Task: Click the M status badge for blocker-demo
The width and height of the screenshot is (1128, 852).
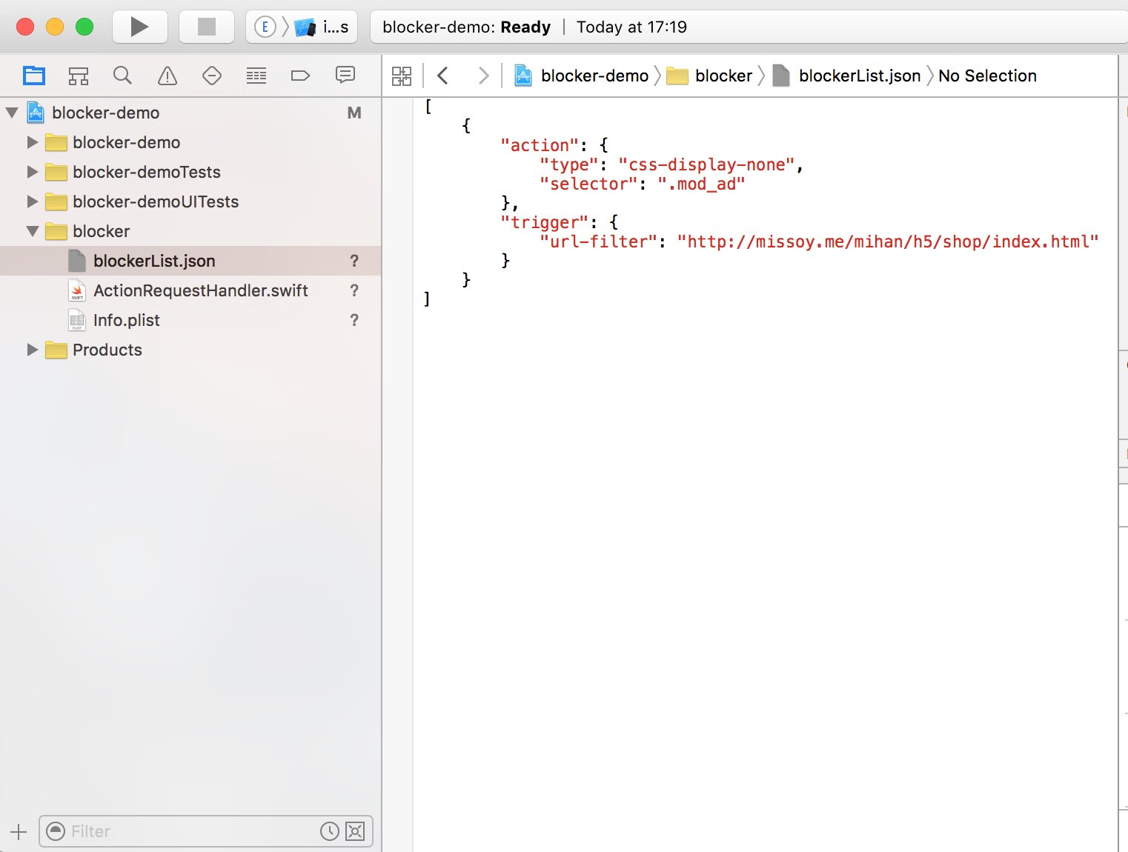Action: (x=354, y=113)
